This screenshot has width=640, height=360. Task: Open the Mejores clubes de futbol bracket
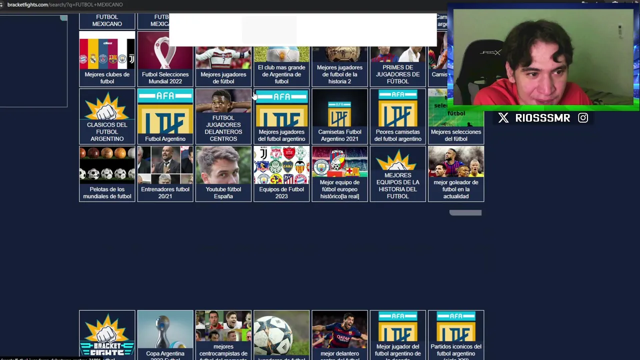coord(107,59)
